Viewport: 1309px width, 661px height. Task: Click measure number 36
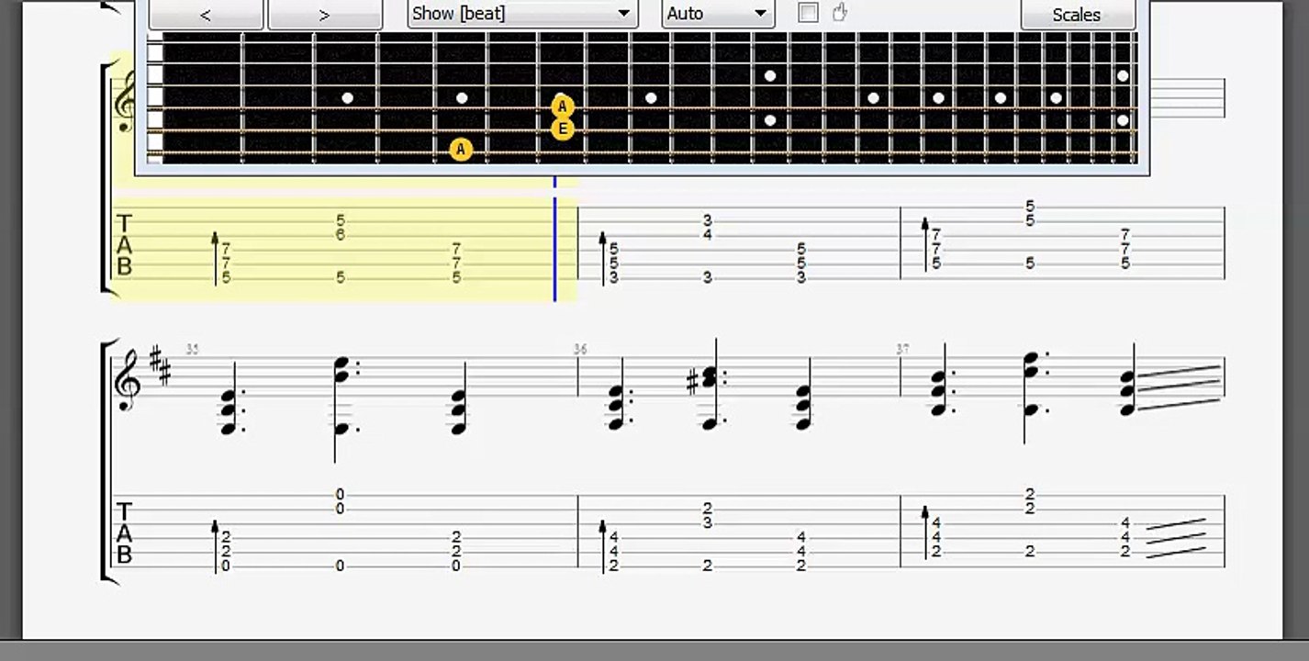pyautogui.click(x=580, y=350)
